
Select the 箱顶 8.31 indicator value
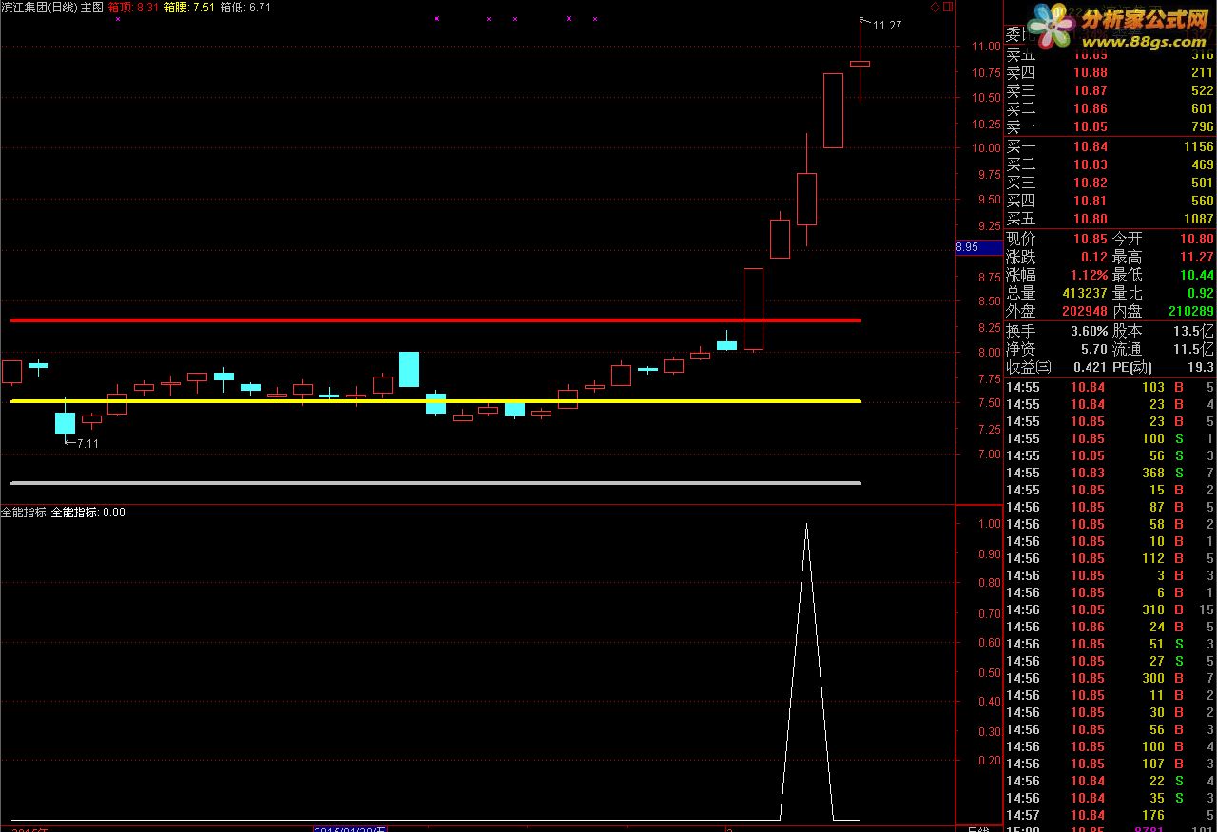tap(133, 8)
